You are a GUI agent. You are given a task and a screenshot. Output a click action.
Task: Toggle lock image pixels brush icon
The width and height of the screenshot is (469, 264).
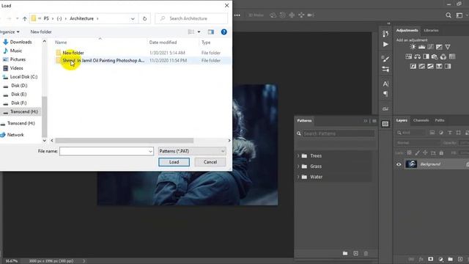tap(417, 153)
